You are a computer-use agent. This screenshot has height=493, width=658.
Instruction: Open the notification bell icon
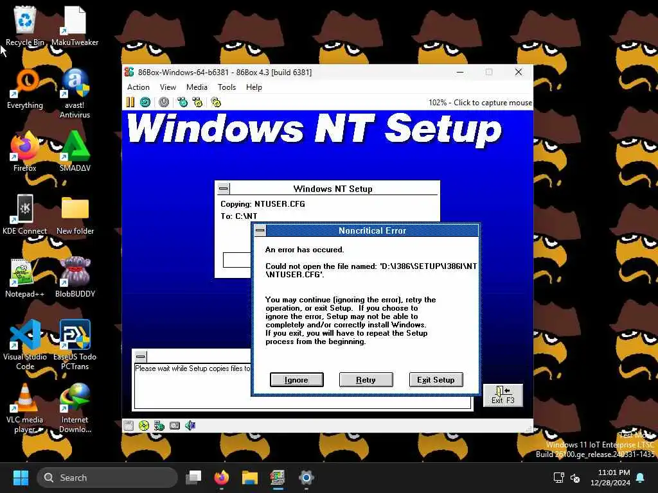(641, 478)
